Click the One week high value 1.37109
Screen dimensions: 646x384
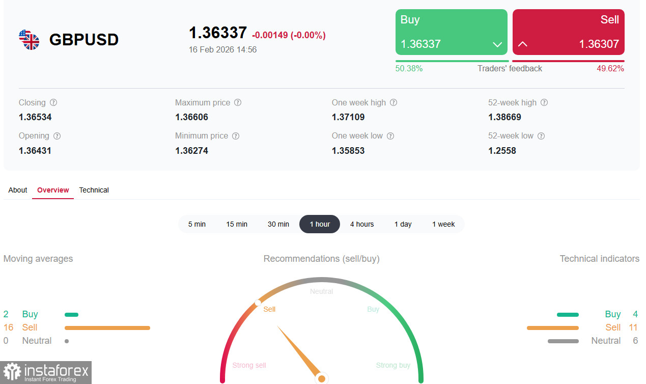pyautogui.click(x=348, y=117)
